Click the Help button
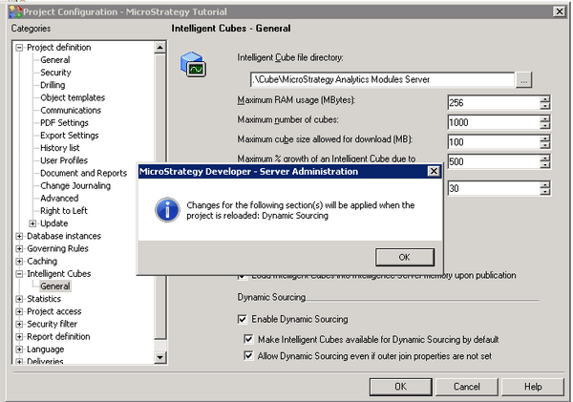The width and height of the screenshot is (573, 402). (532, 387)
